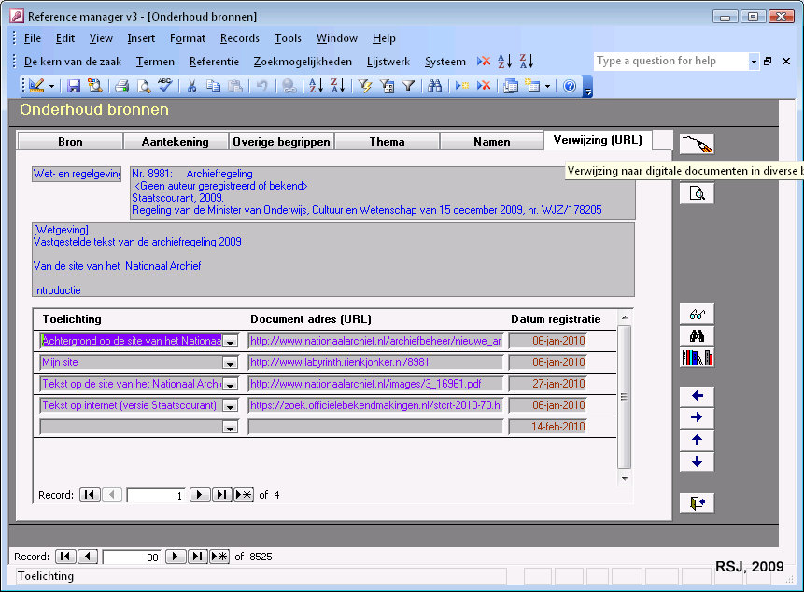Click the binoculars Find icon in the toolbar
Screen dimensions: 804x592
pyautogui.click(x=434, y=86)
